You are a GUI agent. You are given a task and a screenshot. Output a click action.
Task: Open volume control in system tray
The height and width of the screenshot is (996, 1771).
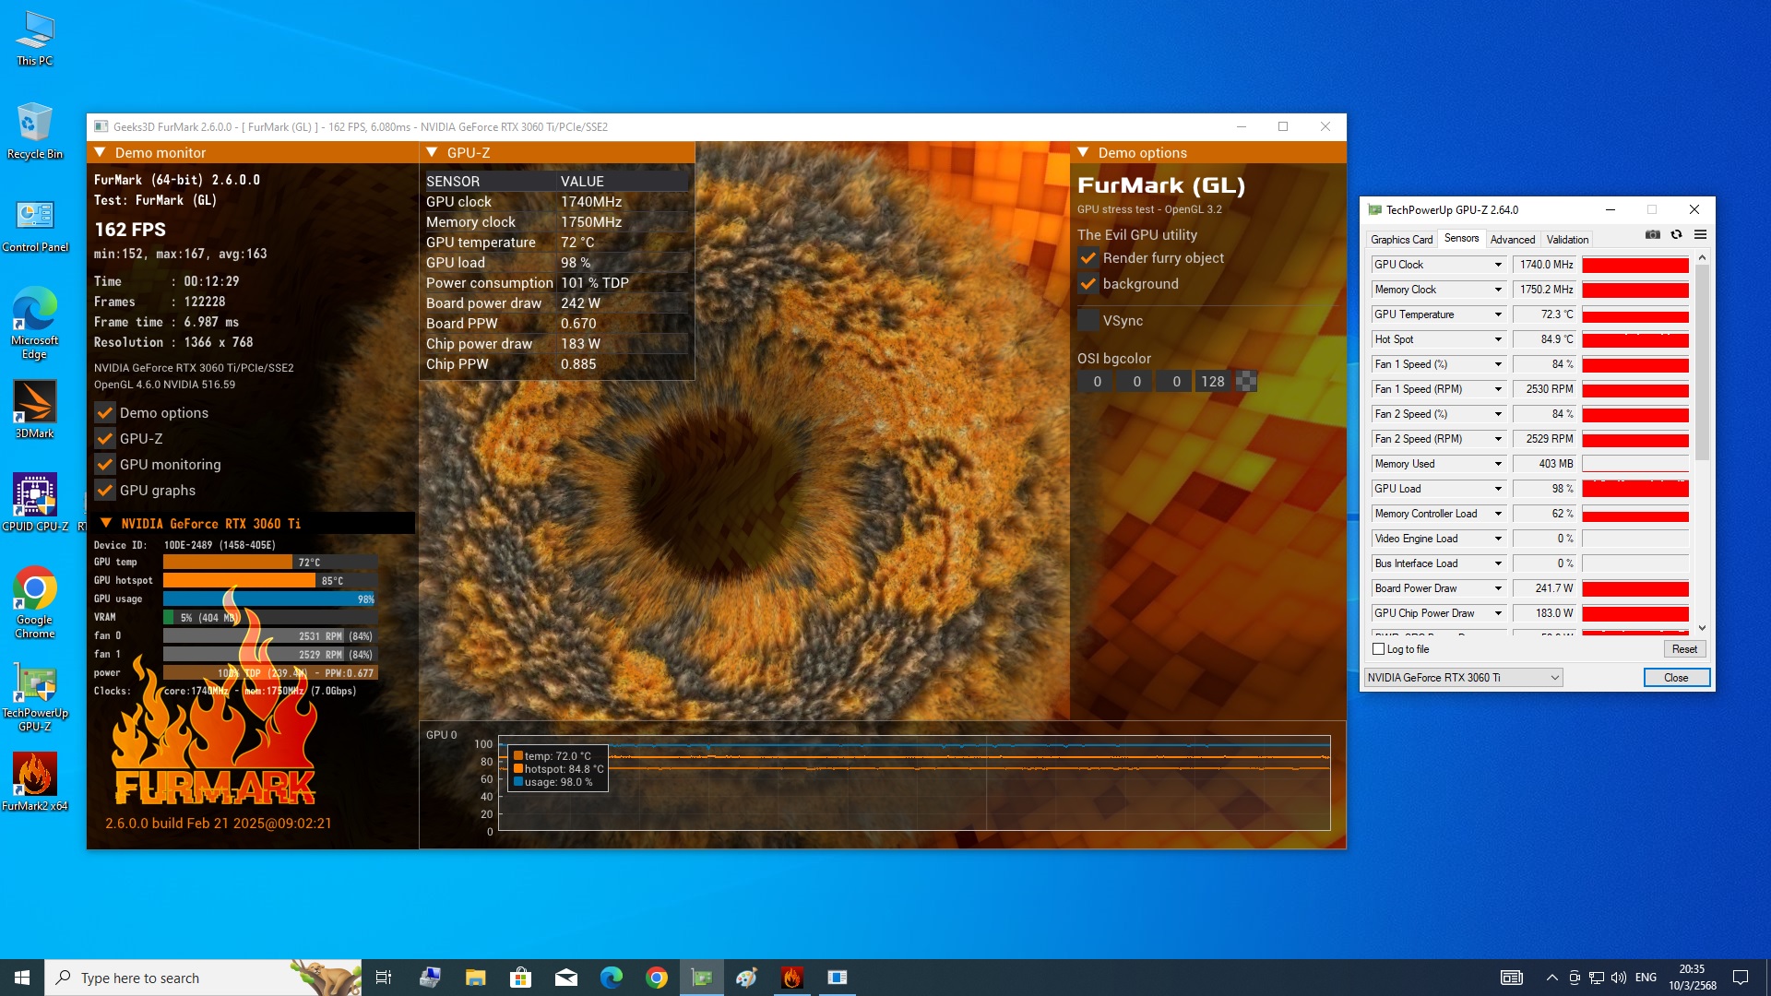click(x=1619, y=978)
